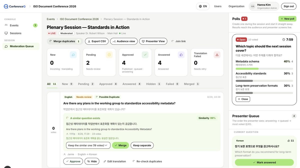
Task: Switch to the Merged tab
Action: point(192,84)
